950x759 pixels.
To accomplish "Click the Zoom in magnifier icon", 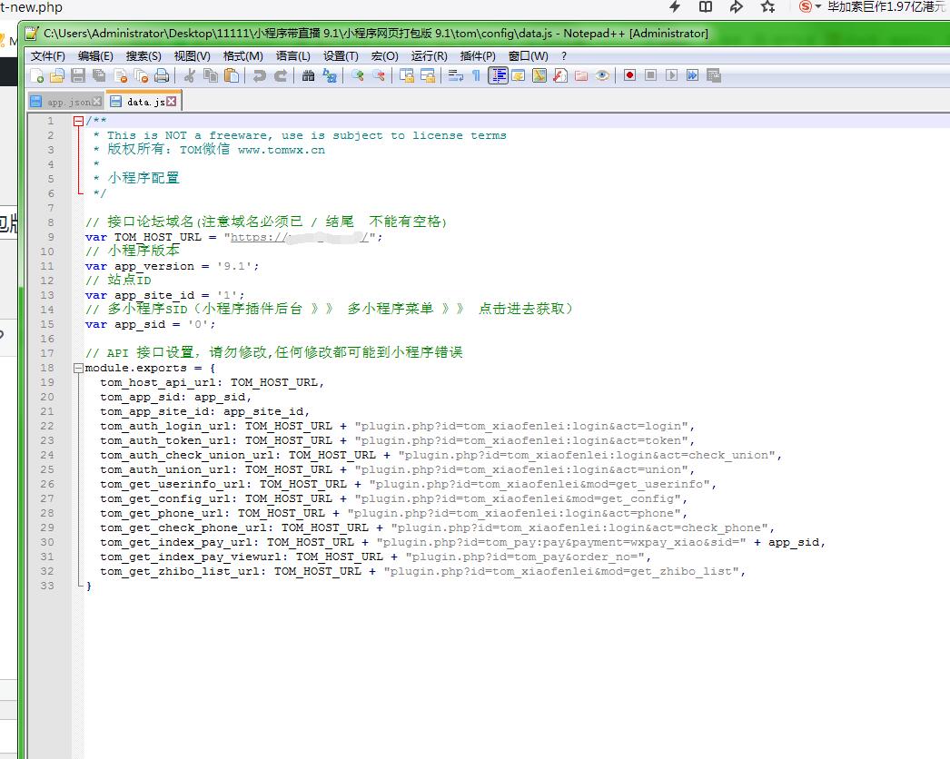I will tap(358, 75).
